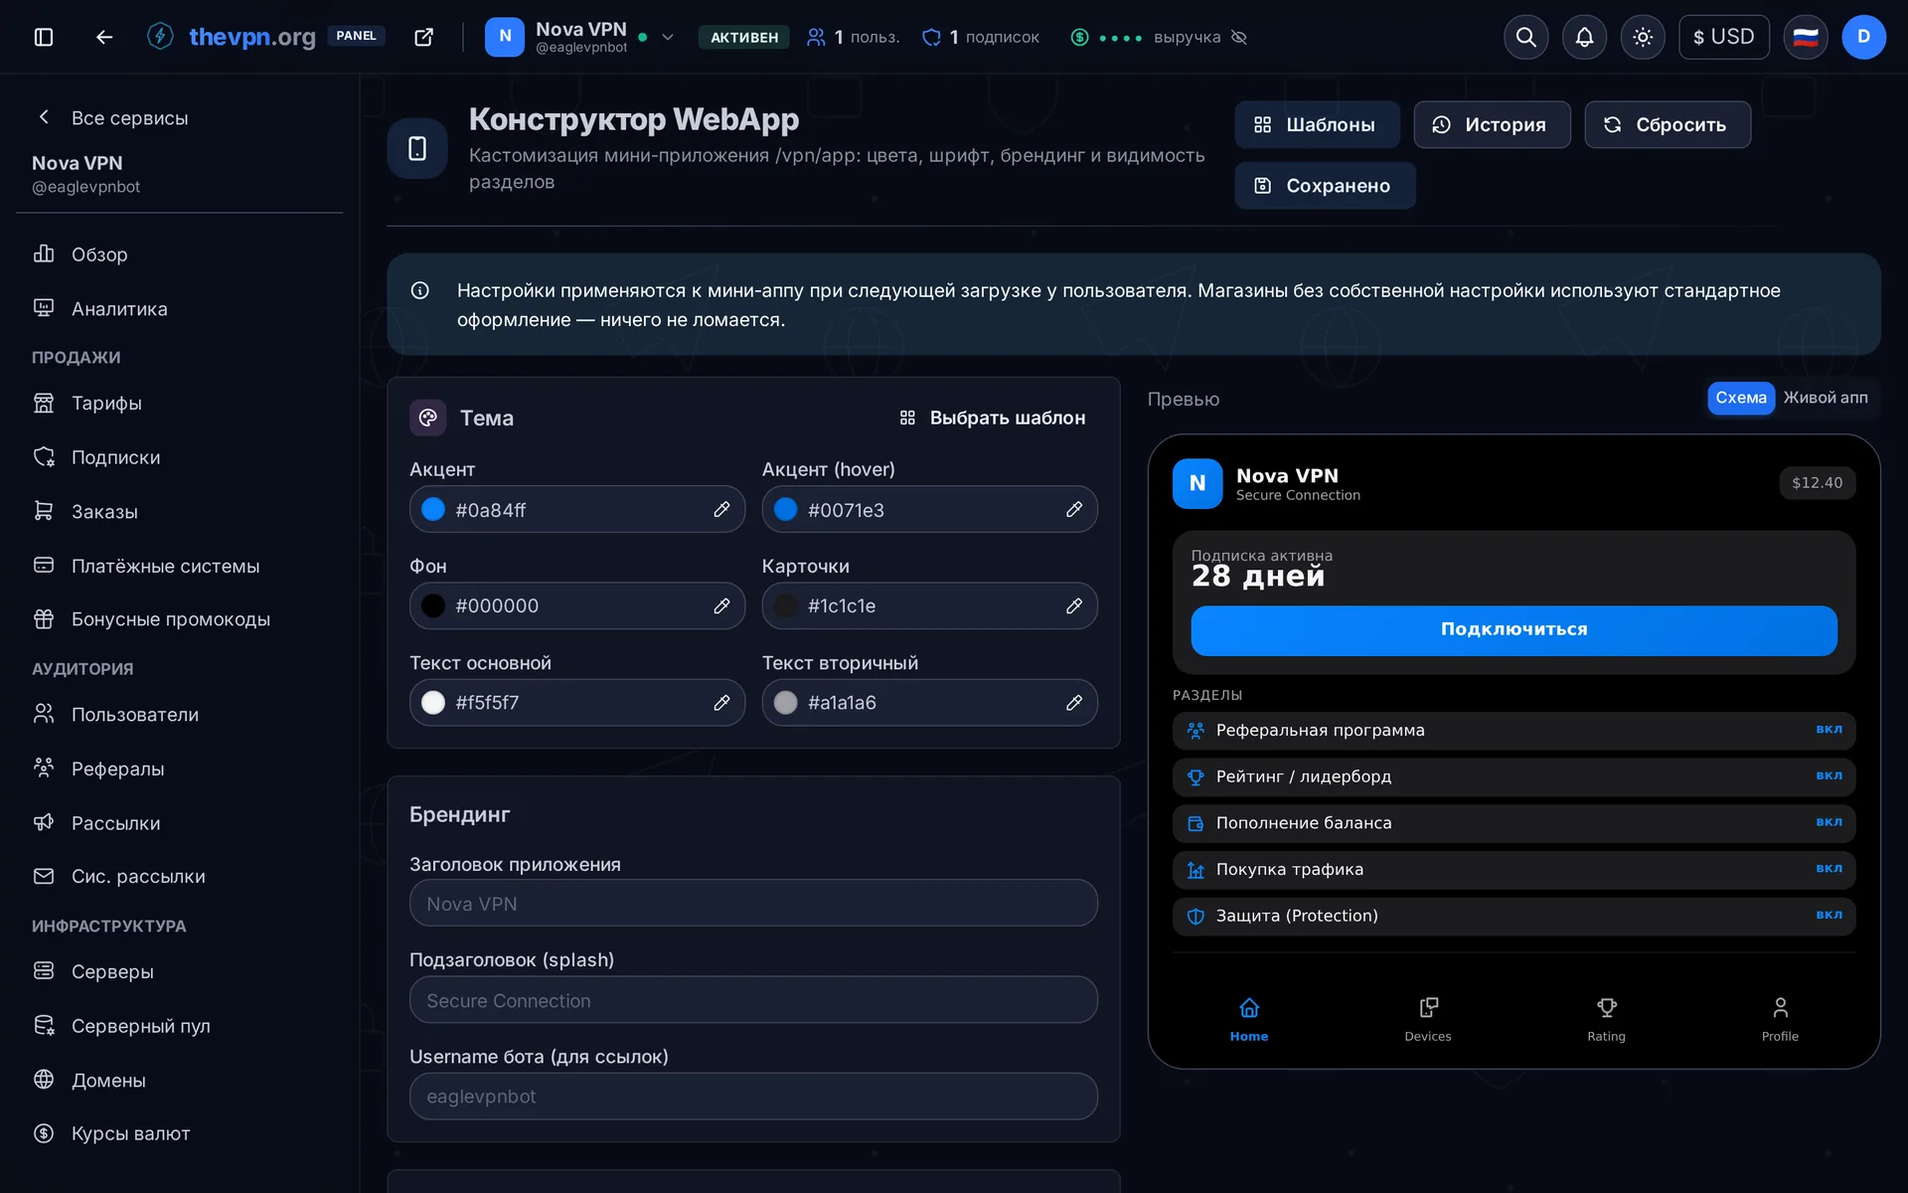Screen dimensions: 1908x1193
Task: Click the Акцент (hover) swatch #0071e3
Action: 786,510
